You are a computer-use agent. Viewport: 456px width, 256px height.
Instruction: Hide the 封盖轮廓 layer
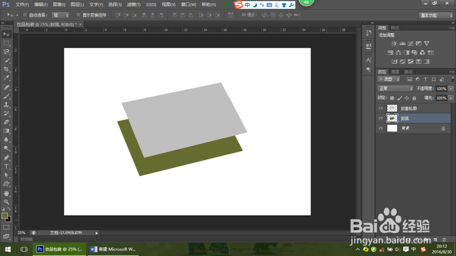381,108
